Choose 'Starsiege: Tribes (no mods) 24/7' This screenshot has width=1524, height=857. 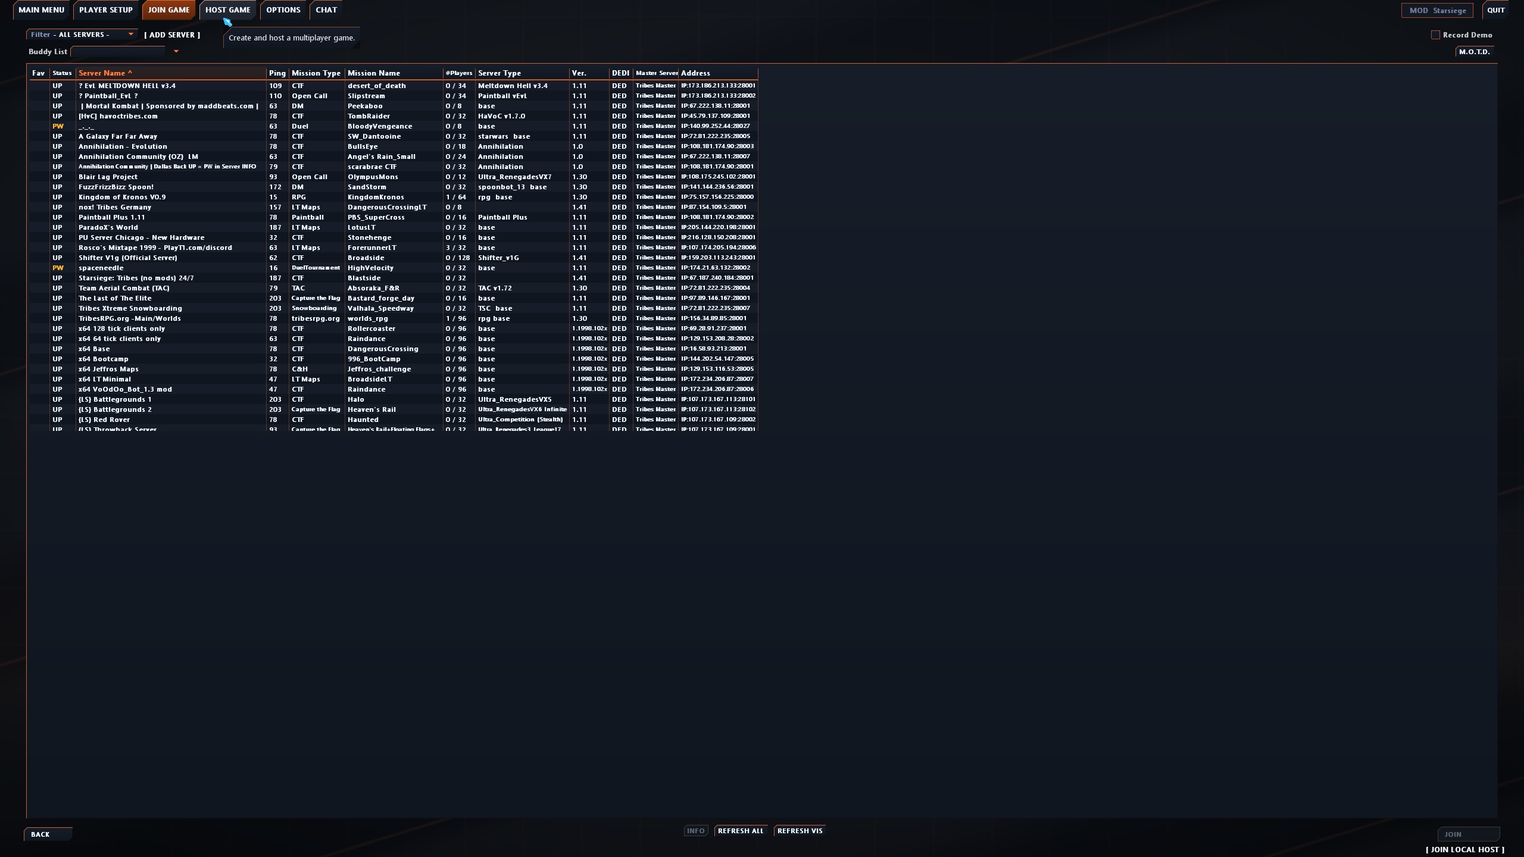tap(394, 278)
